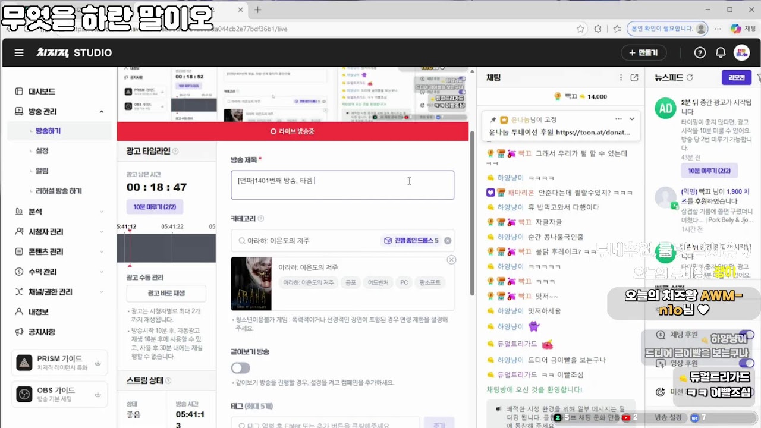Open chat options three-dot menu
Viewport: 761px width, 428px height.
point(621,78)
